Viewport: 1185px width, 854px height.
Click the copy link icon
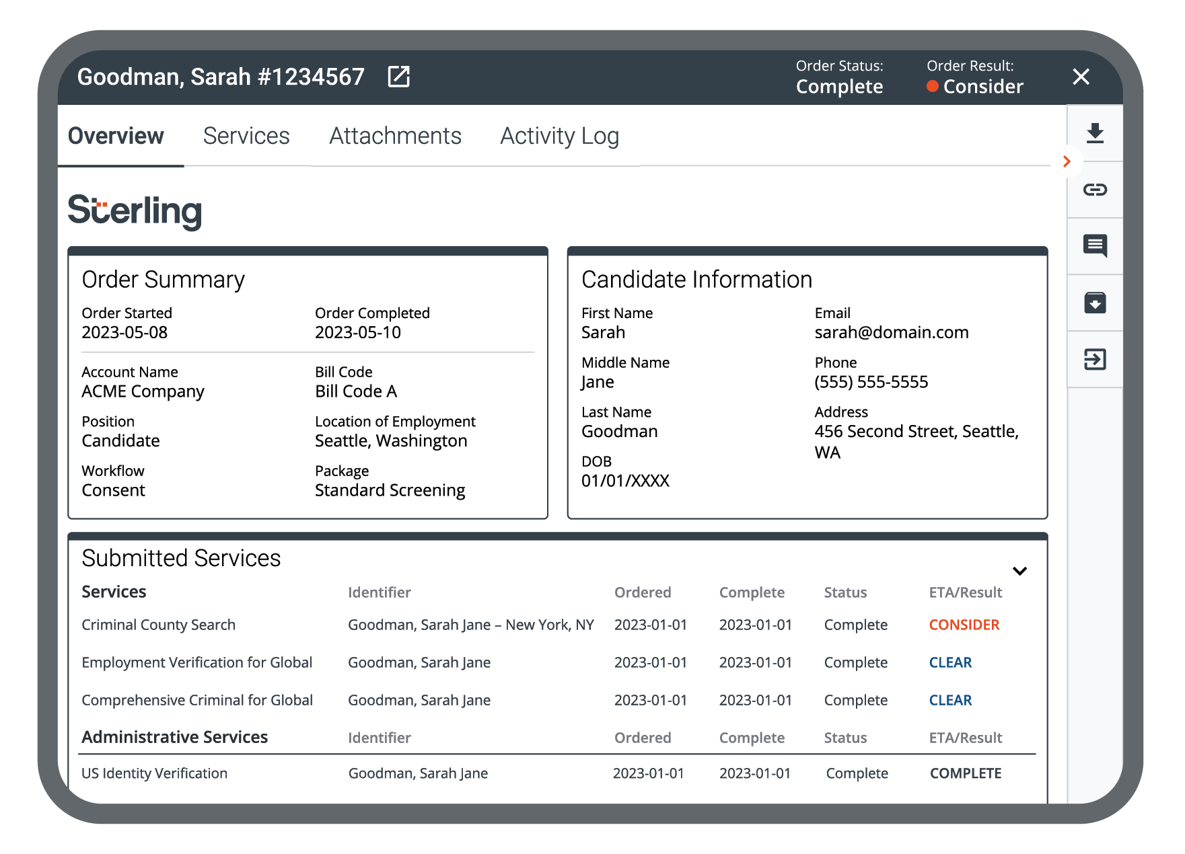pos(1095,190)
